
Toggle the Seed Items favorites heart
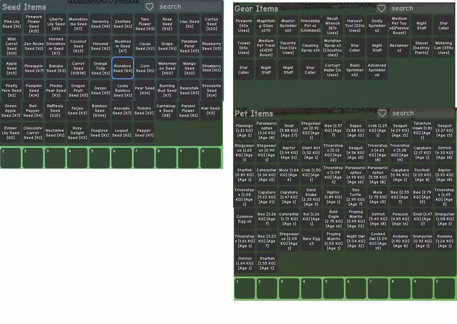point(149,7)
